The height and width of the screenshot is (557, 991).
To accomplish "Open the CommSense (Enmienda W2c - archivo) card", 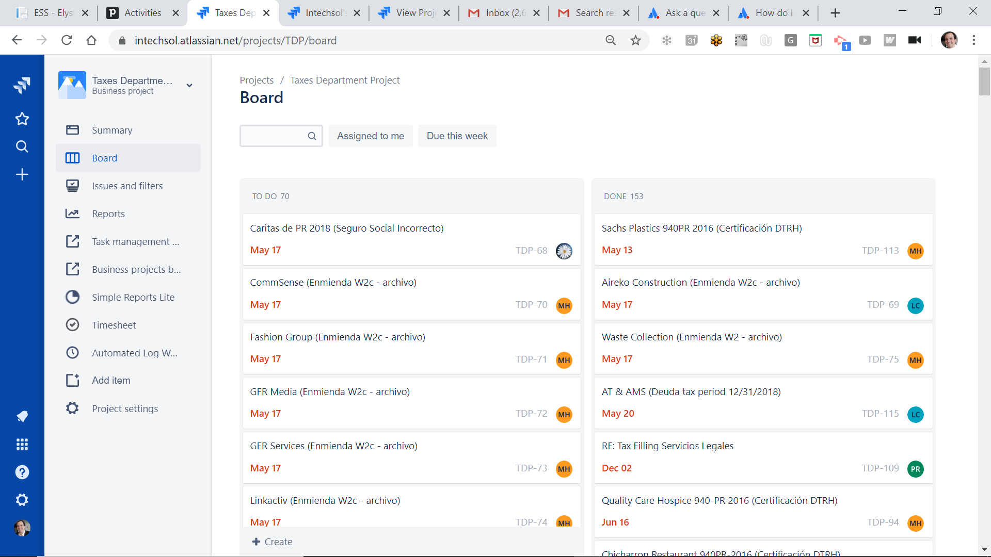I will [412, 294].
